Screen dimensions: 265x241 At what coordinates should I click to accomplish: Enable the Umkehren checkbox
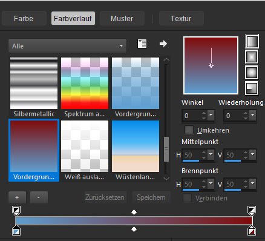(x=189, y=130)
